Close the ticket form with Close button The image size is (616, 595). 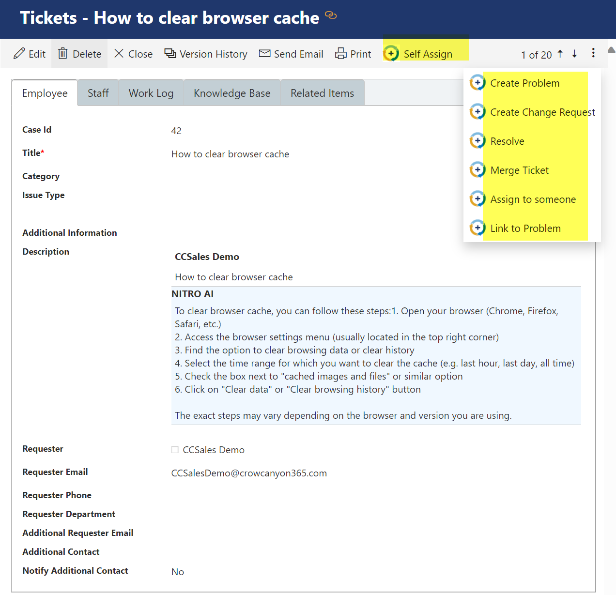[133, 54]
